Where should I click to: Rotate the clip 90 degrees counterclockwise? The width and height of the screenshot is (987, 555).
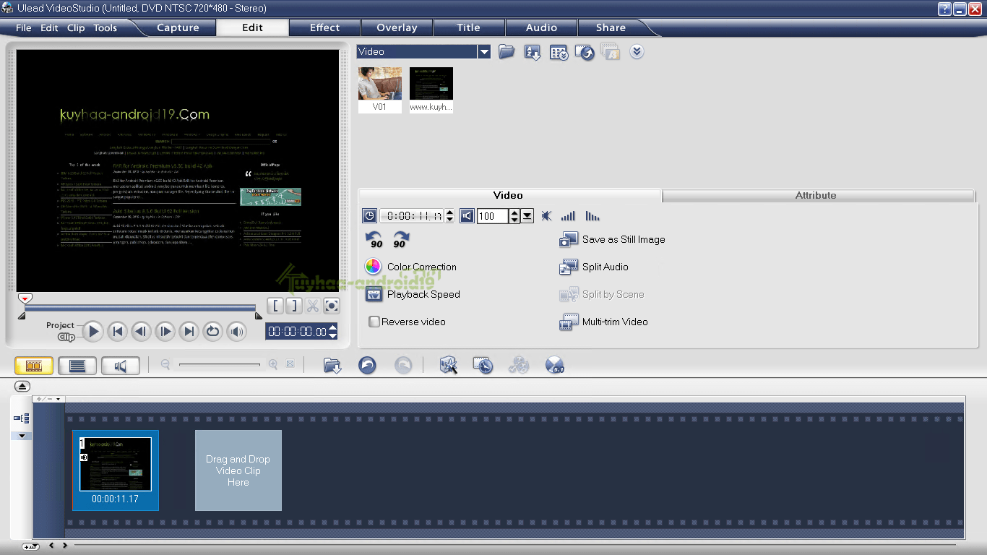point(374,239)
